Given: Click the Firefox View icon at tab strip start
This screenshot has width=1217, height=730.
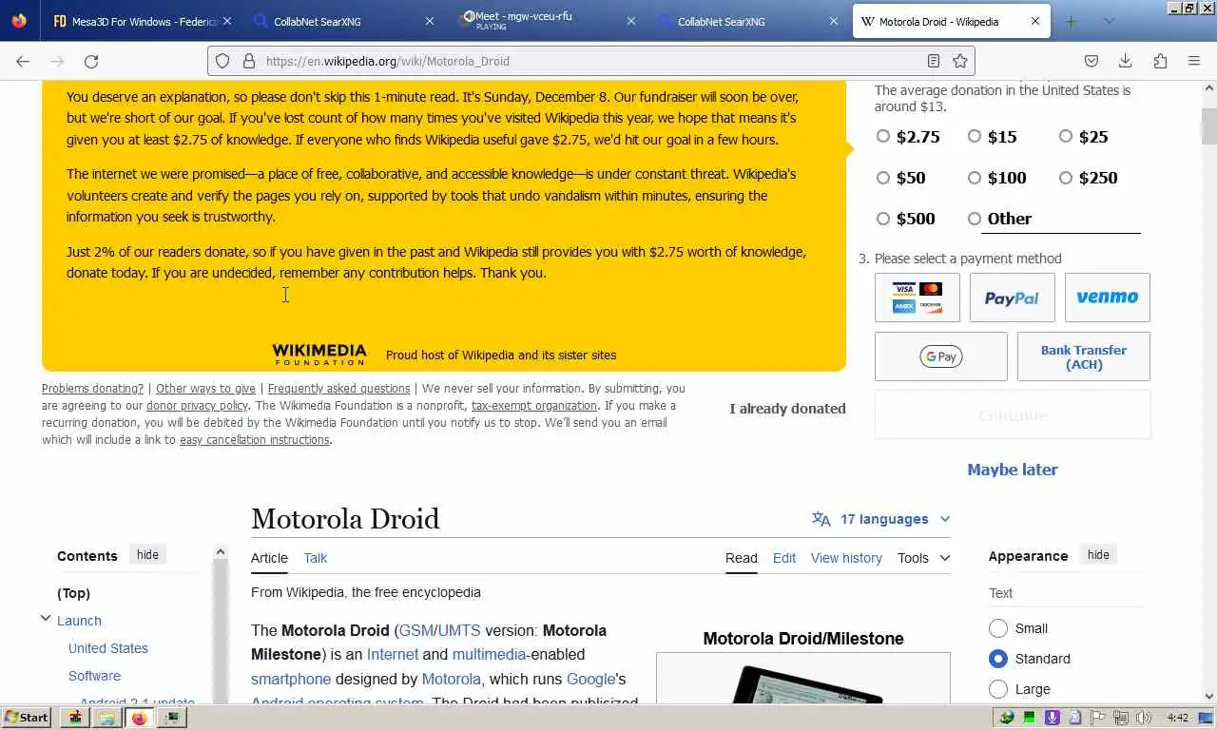Looking at the screenshot, I should point(19,21).
